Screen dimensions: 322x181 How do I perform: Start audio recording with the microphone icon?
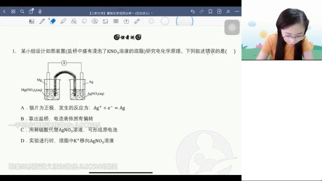[40, 11]
